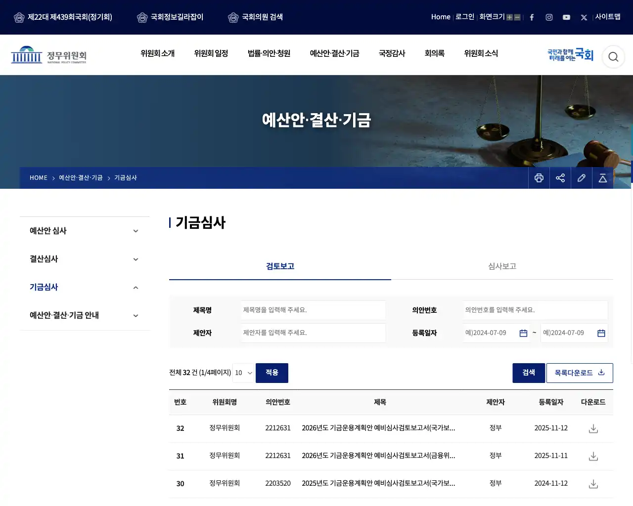Image resolution: width=633 pixels, height=506 pixels.
Task: Open the YouTube icon link
Action: [x=566, y=17]
